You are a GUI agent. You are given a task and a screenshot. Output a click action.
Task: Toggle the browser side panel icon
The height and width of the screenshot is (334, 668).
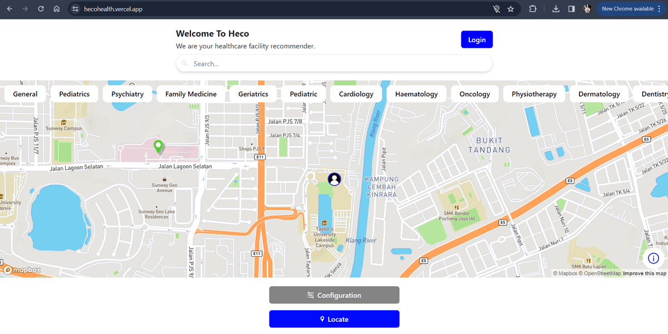[571, 9]
